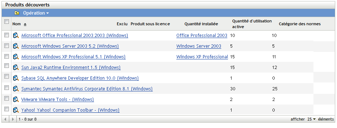Check the Symantec AntiVirus Corporate Edition row checkbox
Image resolution: width=337 pixels, height=128 pixels.
tap(7, 88)
